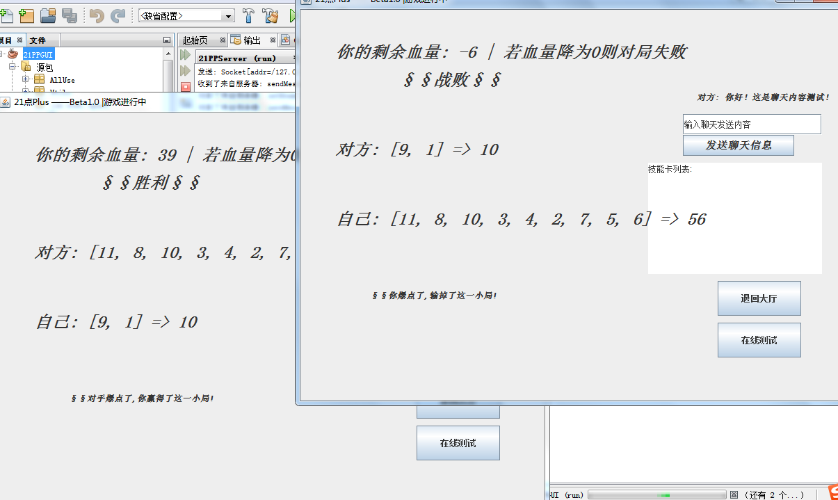Undo with the toolbar arrow icon
The height and width of the screenshot is (500, 838).
[x=96, y=15]
